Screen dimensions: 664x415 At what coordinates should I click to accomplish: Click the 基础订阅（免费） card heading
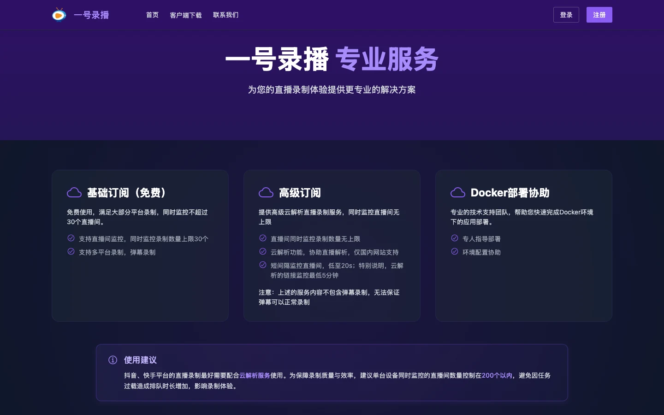tap(127, 193)
